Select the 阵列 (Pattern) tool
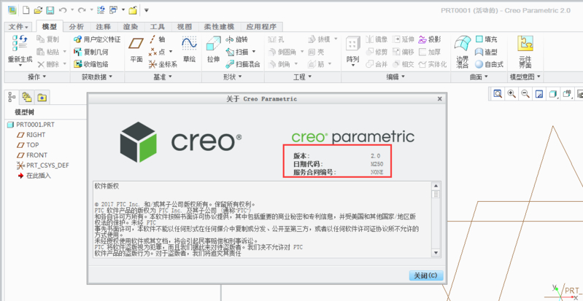This screenshot has height=301, width=583. pos(353,51)
